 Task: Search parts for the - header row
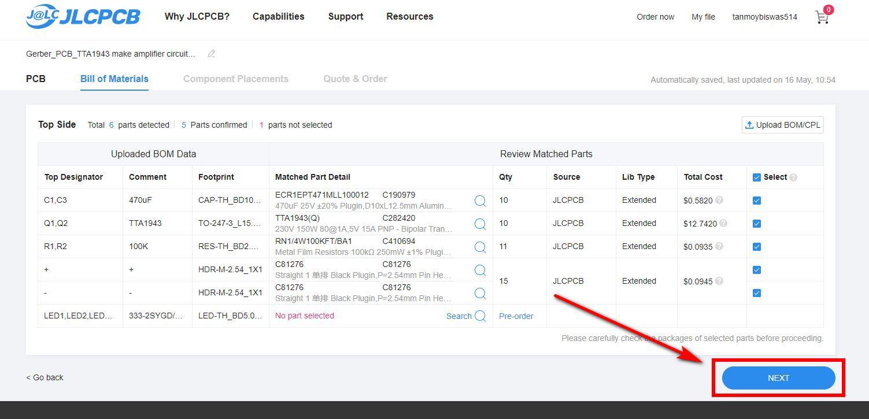[480, 293]
